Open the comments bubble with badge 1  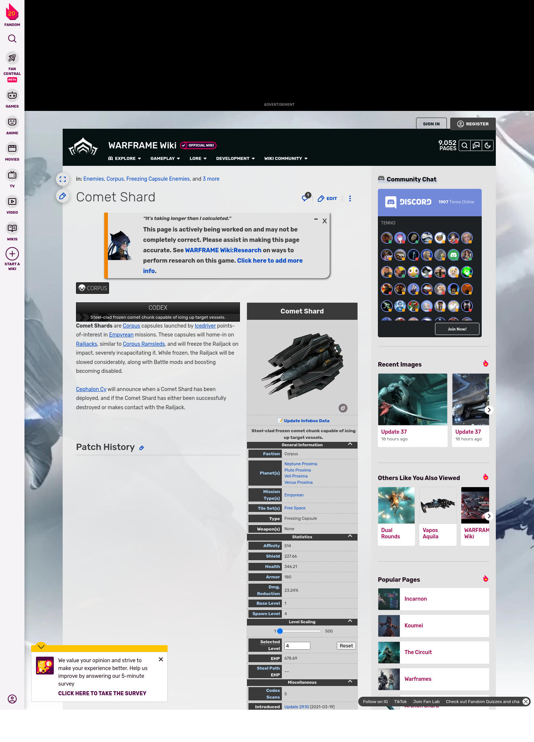(x=306, y=197)
